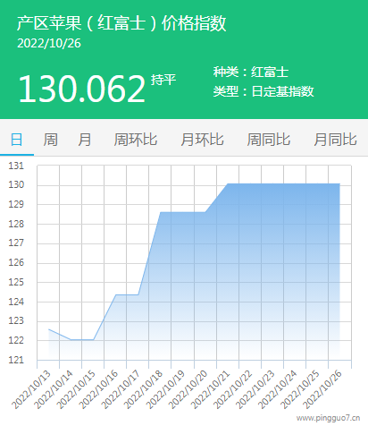Screen dimensions: 368x426
Task: Click the chart data point at 2022/10/16
Action: click(x=116, y=294)
